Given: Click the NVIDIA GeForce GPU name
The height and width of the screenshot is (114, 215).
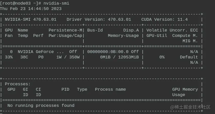Looking at the screenshot, I should [36, 51].
